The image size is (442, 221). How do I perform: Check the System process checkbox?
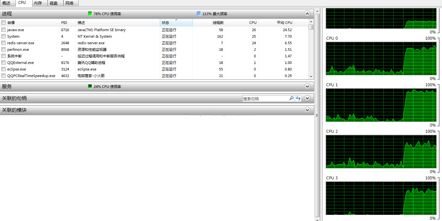click(x=4, y=36)
